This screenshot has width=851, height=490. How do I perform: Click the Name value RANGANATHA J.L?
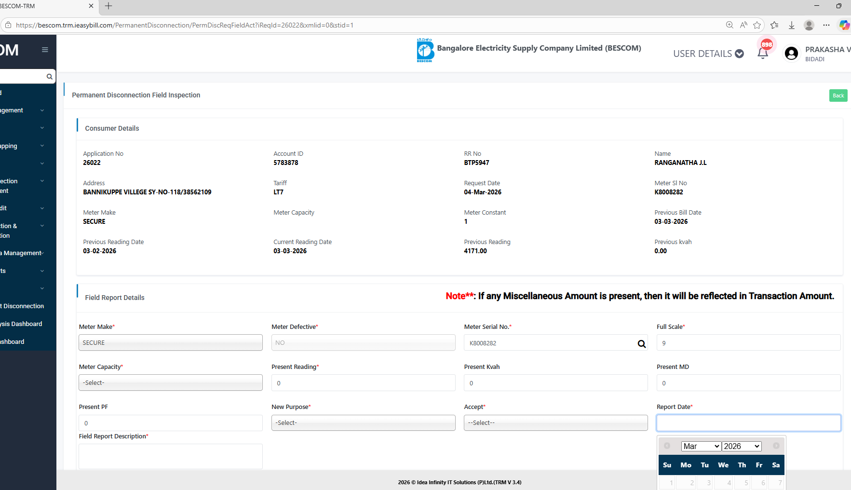(x=680, y=163)
